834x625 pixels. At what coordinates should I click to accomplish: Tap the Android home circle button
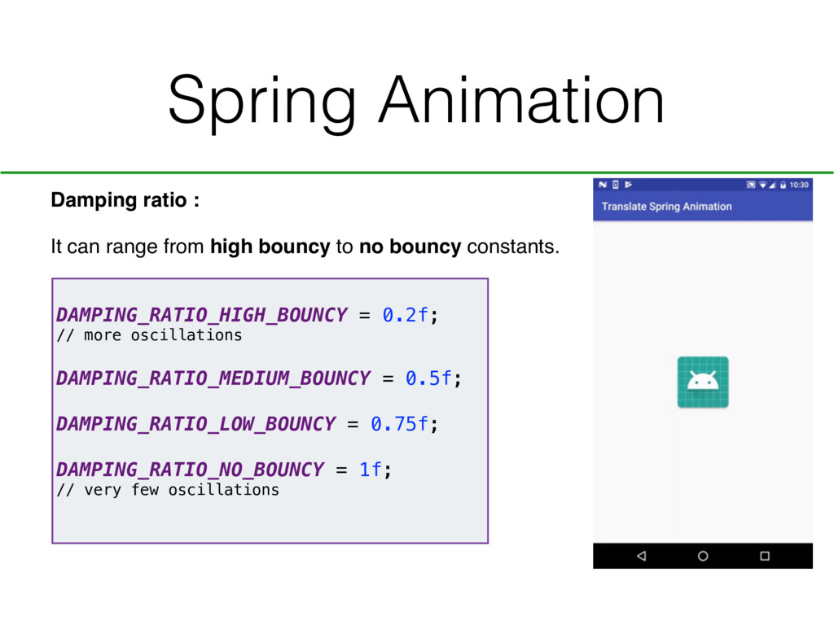(703, 556)
